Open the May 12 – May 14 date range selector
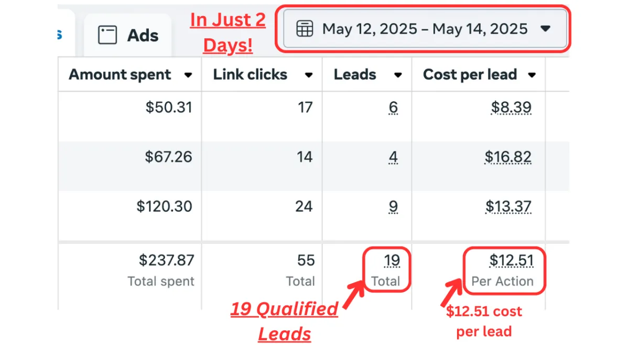The height and width of the screenshot is (354, 629). coord(425,28)
